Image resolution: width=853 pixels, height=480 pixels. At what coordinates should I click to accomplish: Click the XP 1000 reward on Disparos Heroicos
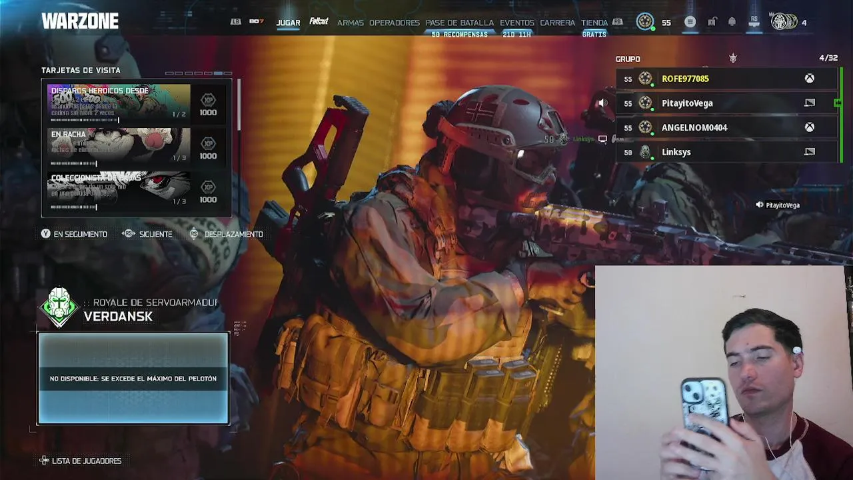tap(208, 104)
